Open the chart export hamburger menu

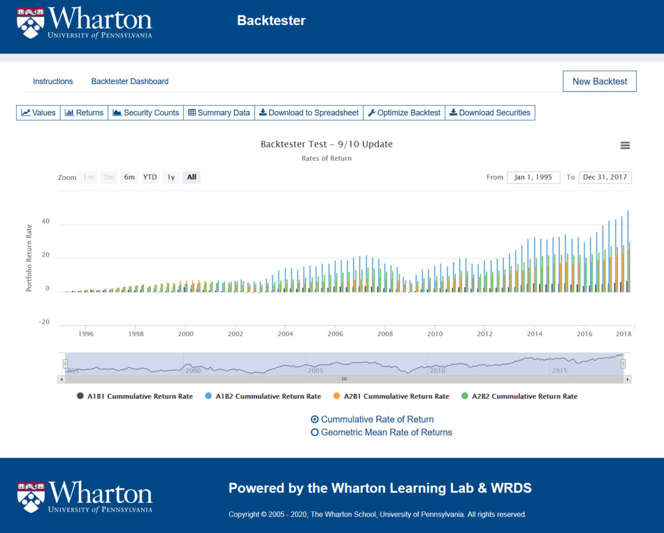pos(625,145)
